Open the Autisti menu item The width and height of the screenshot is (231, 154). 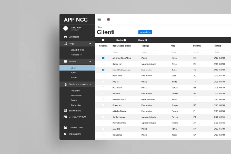pyautogui.click(x=74, y=73)
